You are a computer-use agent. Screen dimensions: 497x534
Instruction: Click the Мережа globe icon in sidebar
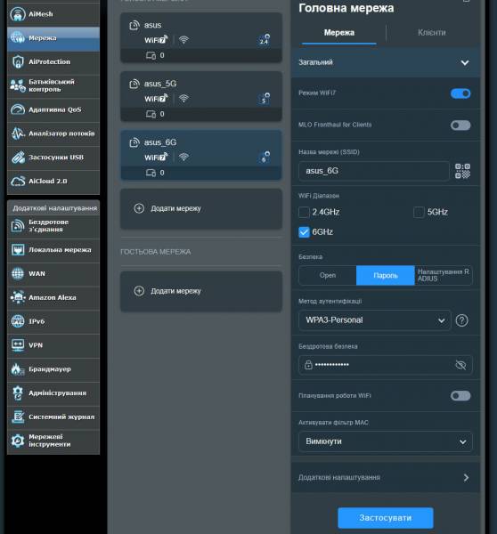click(x=18, y=37)
